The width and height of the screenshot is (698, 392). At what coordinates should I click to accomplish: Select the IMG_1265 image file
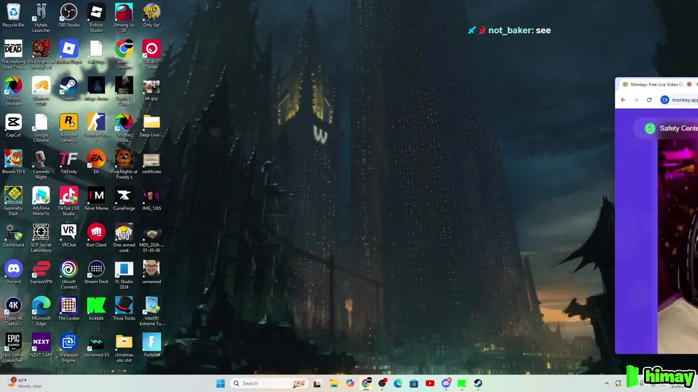point(152,198)
